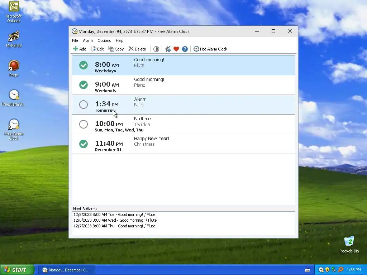Select the 10:00 PM time text
The width and height of the screenshot is (367, 275).
pos(109,124)
